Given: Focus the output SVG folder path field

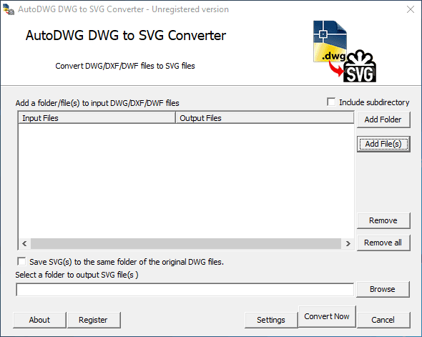Looking at the screenshot, I should 185,290.
